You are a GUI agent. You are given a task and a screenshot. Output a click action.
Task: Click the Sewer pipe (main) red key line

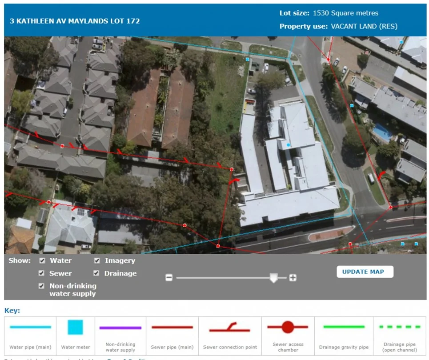pyautogui.click(x=172, y=328)
